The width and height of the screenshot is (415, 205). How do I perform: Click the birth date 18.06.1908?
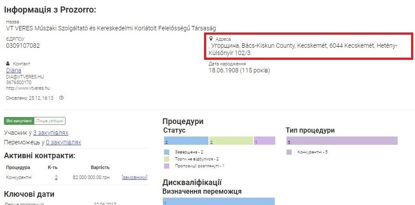coord(224,71)
